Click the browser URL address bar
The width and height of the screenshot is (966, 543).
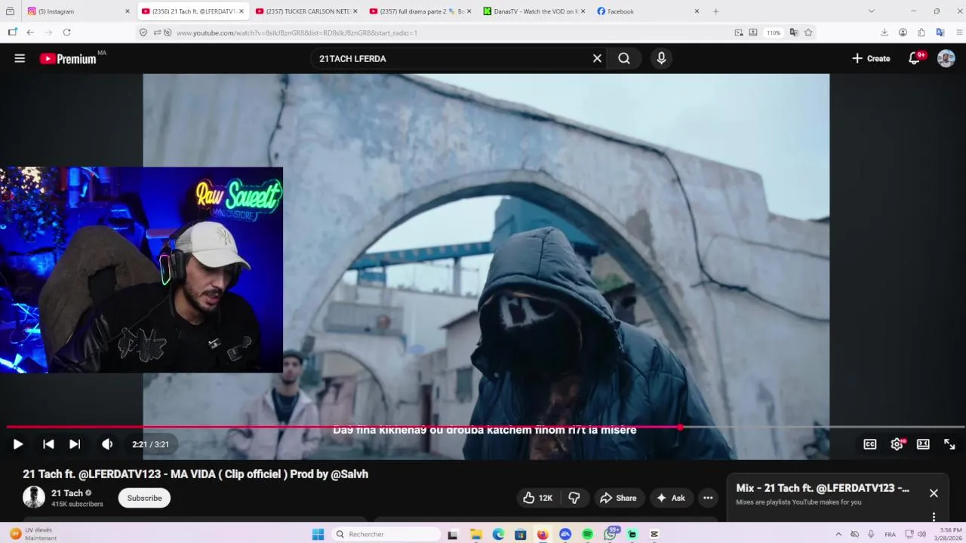coord(453,32)
